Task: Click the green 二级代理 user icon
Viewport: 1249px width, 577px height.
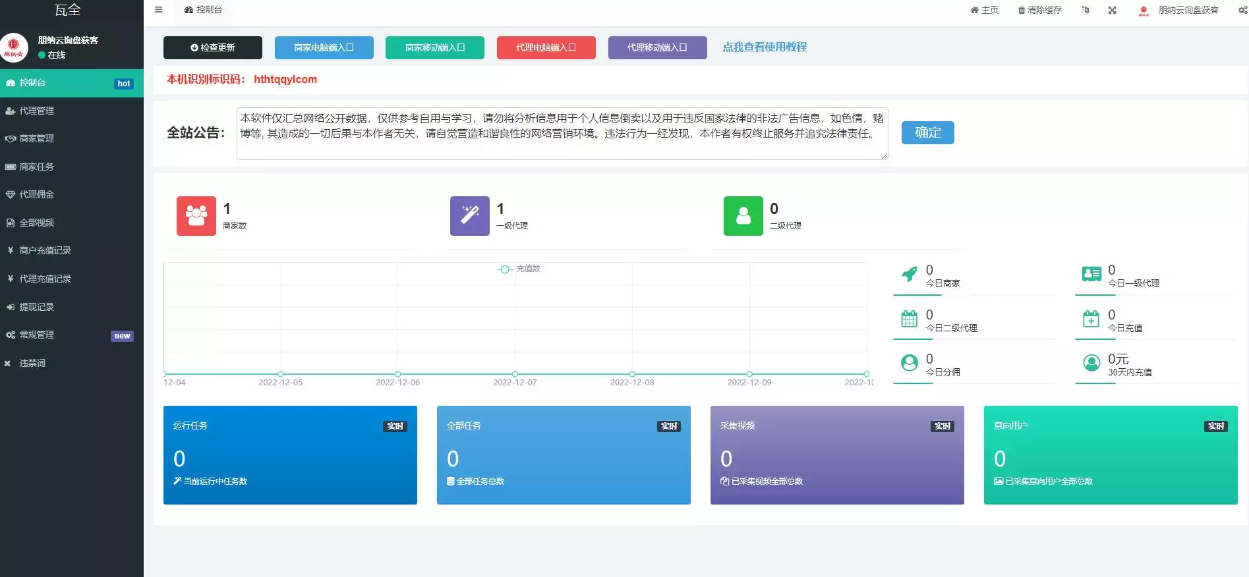Action: 743,216
